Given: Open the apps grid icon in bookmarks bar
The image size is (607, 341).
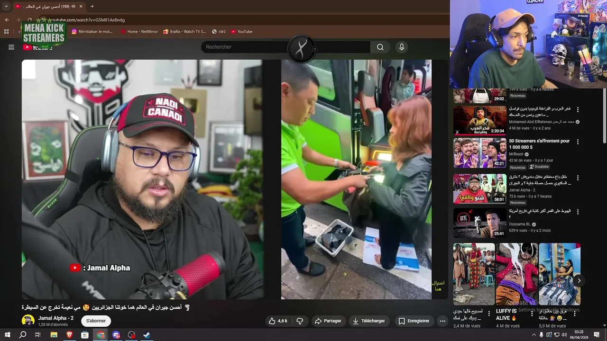Looking at the screenshot, I should coord(6,32).
